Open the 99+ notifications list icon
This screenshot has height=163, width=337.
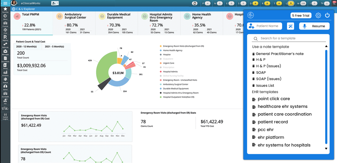tap(334, 3)
